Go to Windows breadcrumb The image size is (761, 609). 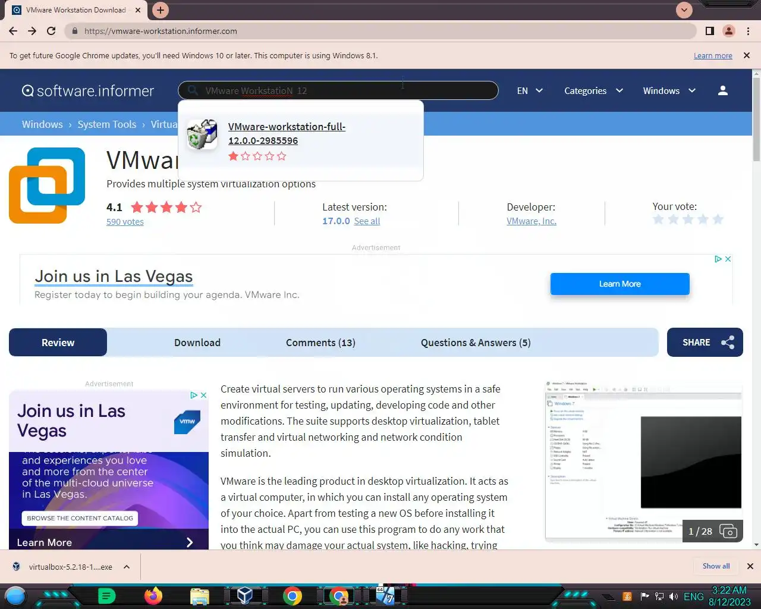point(42,124)
